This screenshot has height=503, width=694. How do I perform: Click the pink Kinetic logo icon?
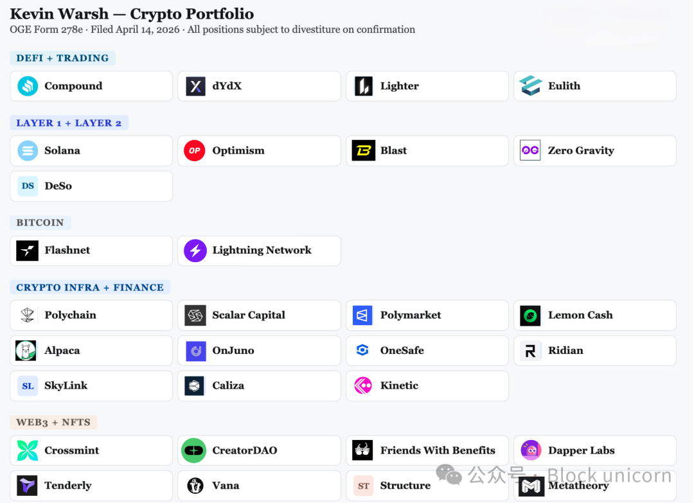coord(363,385)
